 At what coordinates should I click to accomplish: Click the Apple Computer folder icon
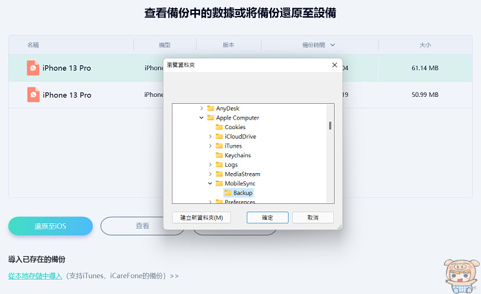(210, 117)
